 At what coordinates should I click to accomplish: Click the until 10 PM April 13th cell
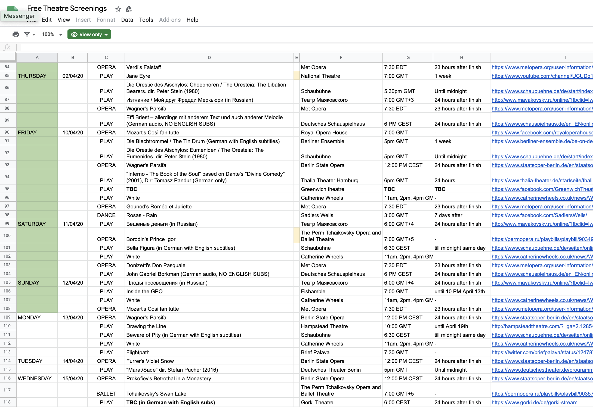[x=461, y=291]
